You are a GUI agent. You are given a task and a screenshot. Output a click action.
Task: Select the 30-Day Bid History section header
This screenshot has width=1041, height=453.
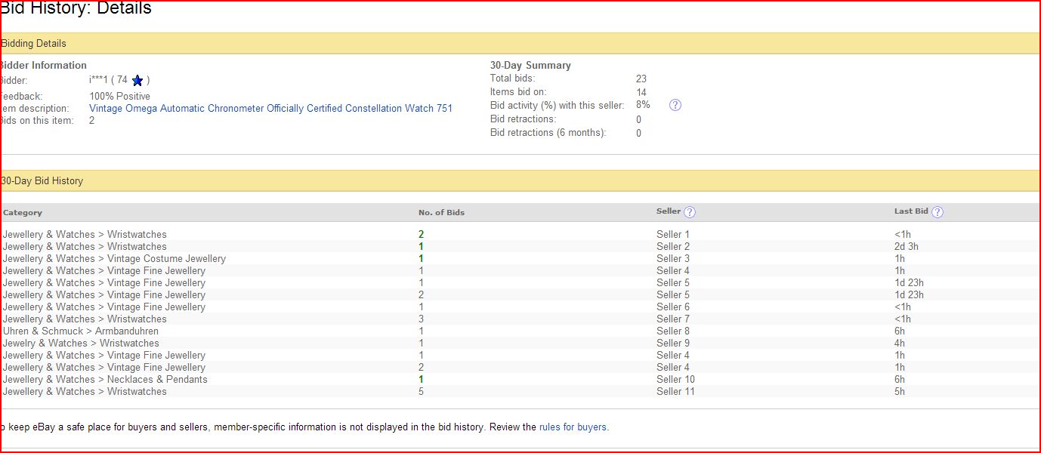[x=42, y=181]
